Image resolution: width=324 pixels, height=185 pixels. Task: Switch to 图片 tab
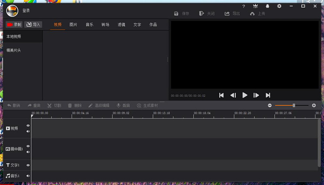(x=73, y=25)
